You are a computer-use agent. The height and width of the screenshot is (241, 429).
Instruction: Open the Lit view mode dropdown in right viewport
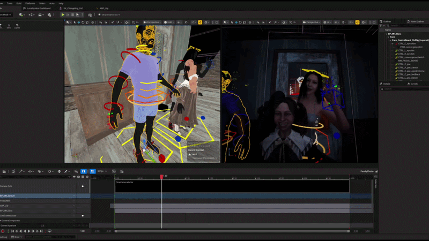coord(327,22)
